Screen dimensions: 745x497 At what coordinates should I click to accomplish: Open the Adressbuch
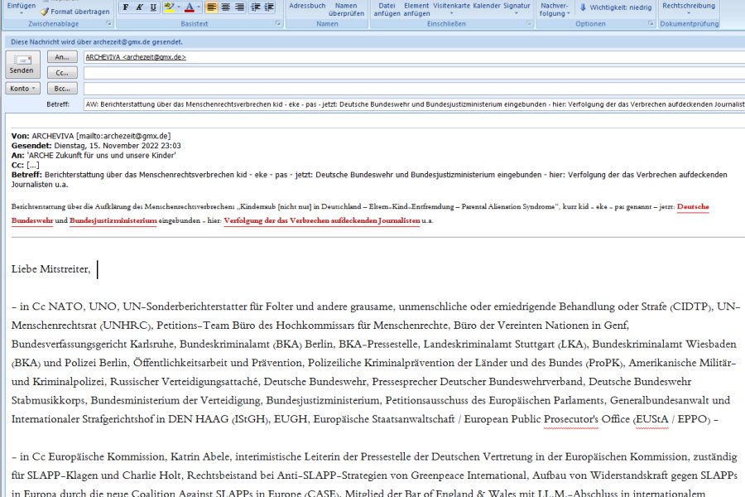click(307, 6)
